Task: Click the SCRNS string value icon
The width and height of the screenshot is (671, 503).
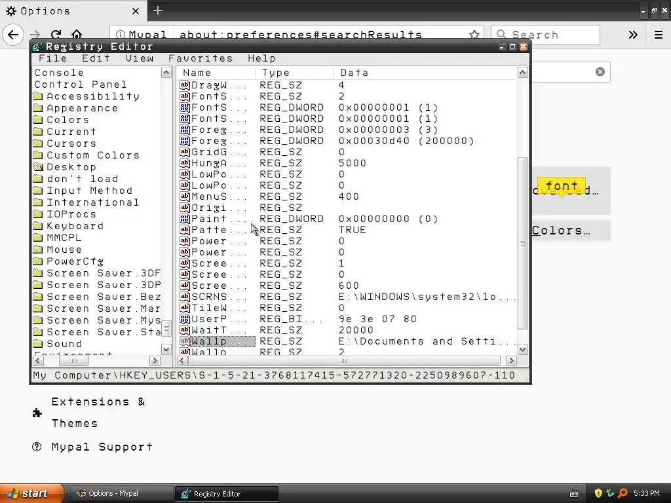Action: [x=185, y=297]
